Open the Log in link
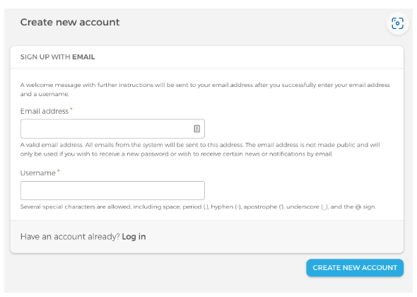417x297 pixels. (134, 237)
